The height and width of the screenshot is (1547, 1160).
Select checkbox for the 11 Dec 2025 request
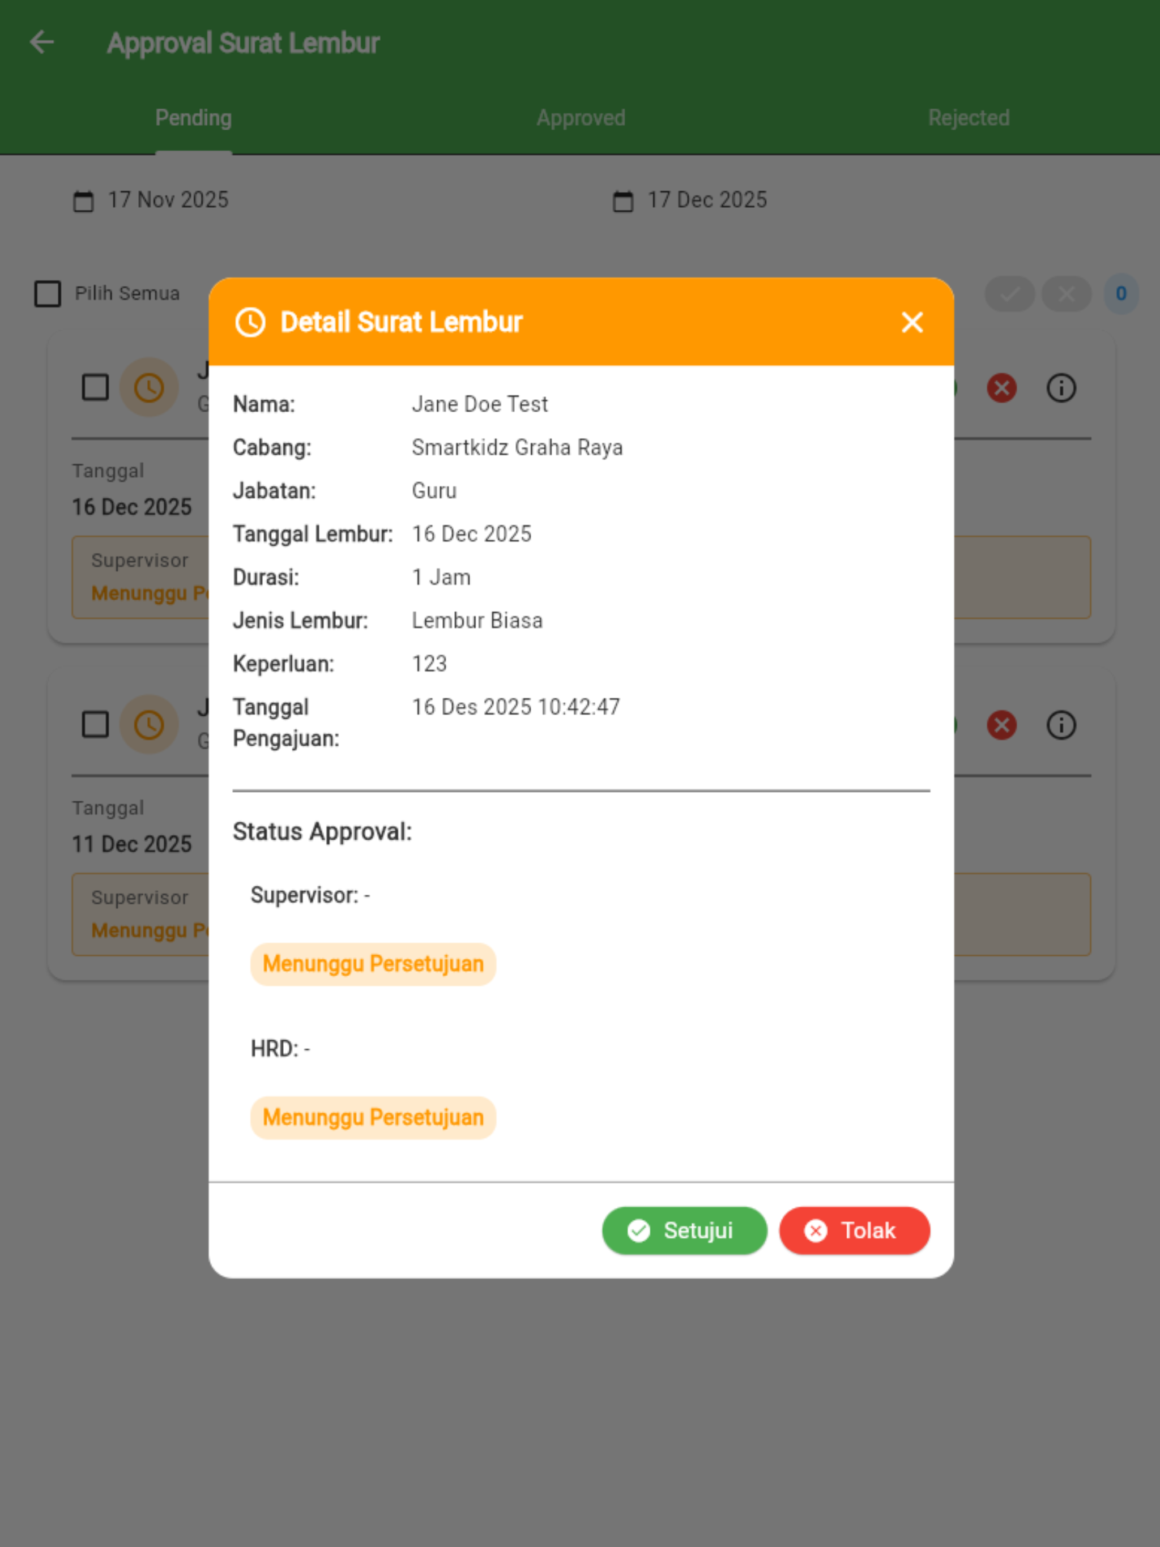95,725
